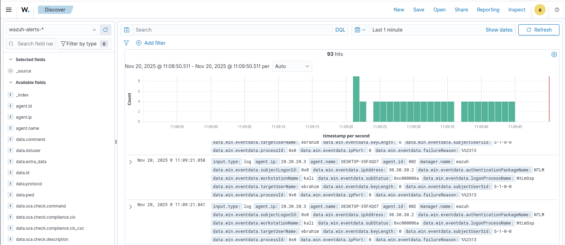565x245 pixels.
Task: Open the wazuh-alerts-* index pattern dropdown
Action: [x=53, y=30]
